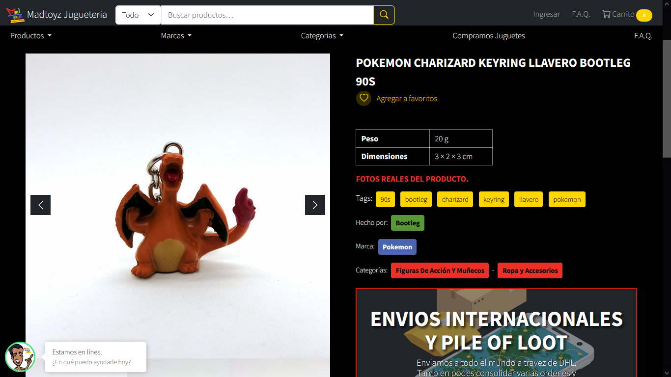Go to Madtoyz Jugueteria home
The width and height of the screenshot is (671, 377).
(67, 15)
